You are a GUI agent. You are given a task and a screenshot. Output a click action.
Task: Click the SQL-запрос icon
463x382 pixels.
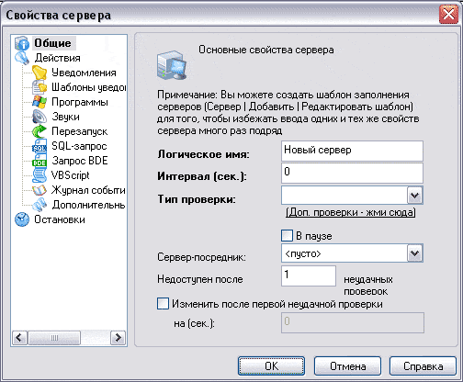point(40,146)
